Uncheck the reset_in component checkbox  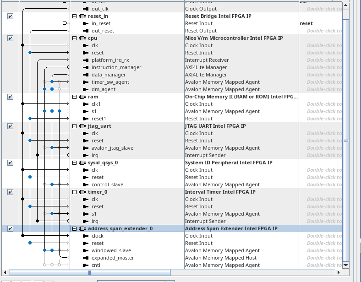tap(10, 16)
